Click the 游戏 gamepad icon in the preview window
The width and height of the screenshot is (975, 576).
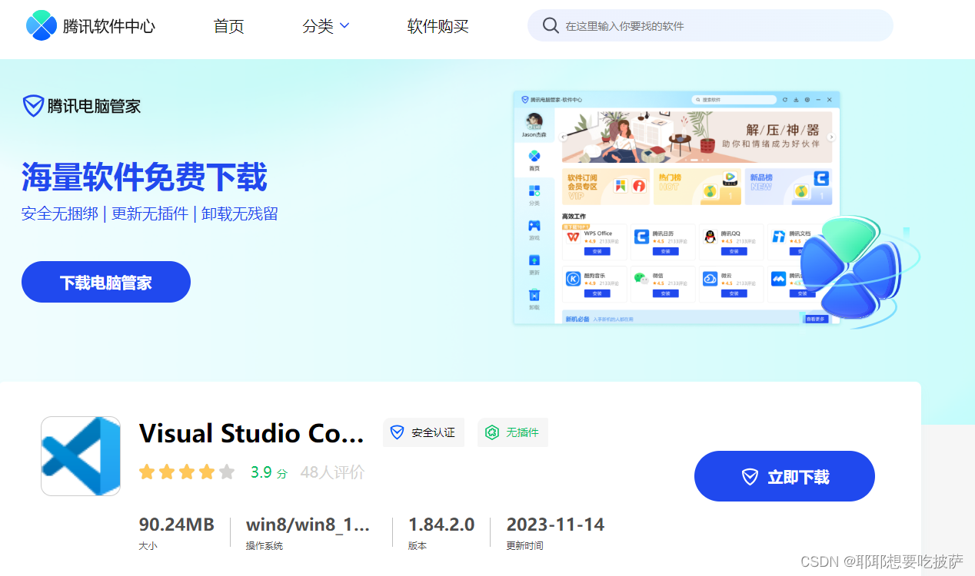tap(534, 226)
